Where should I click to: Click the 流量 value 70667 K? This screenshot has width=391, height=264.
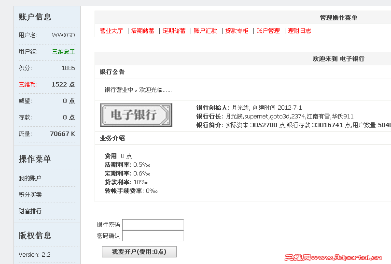click(62, 134)
